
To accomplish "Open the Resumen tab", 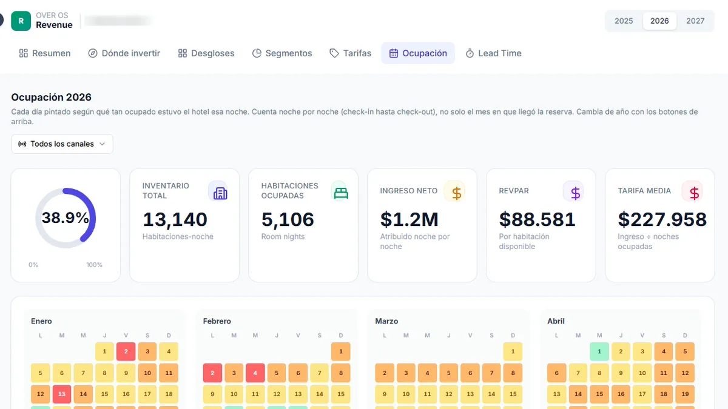I will (45, 53).
